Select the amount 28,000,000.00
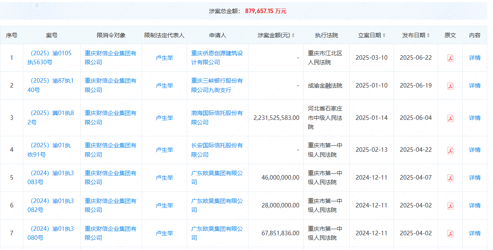 pyautogui.click(x=280, y=205)
